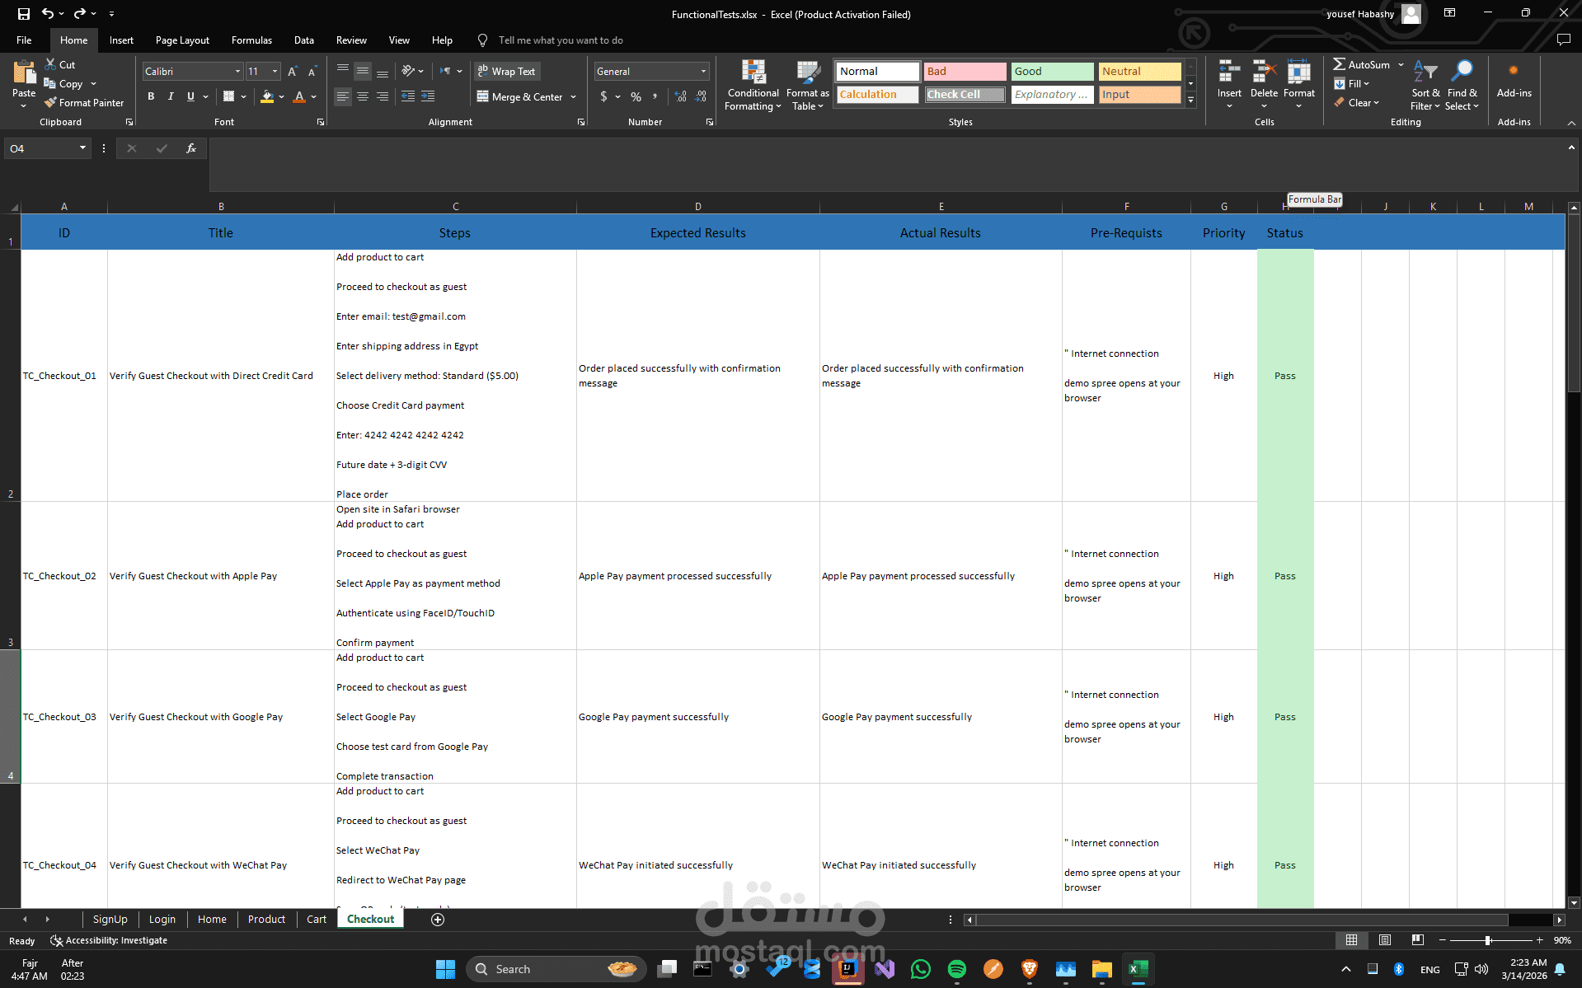The width and height of the screenshot is (1582, 988).
Task: Apply the font color swatch
Action: tap(299, 96)
